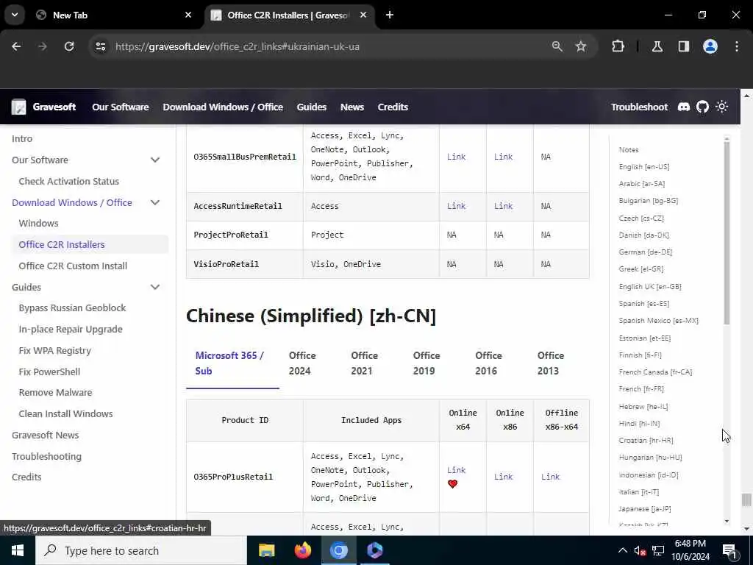This screenshot has height=565, width=753.
Task: Click the table of contents scrollbar thumb
Action: tap(727, 232)
